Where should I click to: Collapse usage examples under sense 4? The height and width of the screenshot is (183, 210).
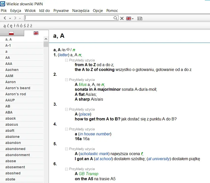(66, 129)
